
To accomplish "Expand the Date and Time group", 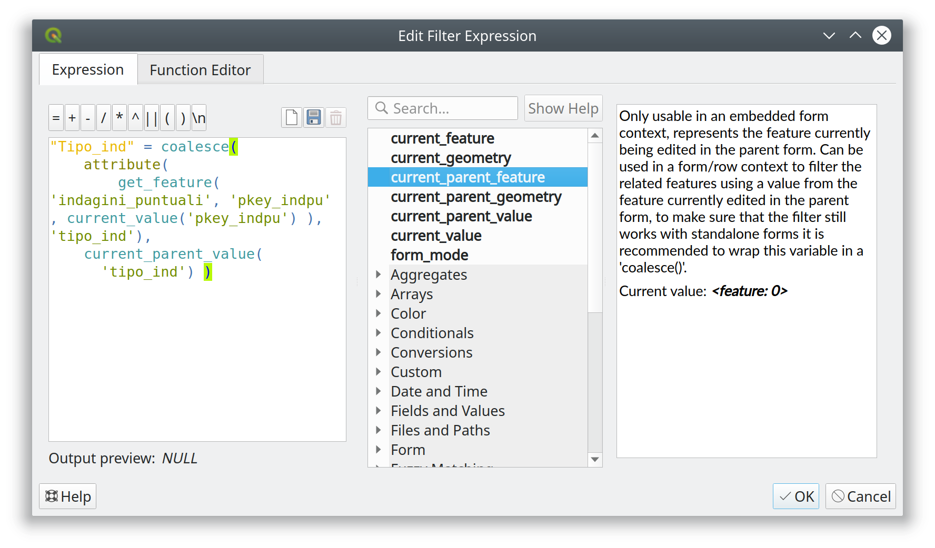I will pyautogui.click(x=379, y=391).
